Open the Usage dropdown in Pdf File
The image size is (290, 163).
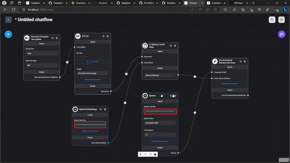click(93, 73)
